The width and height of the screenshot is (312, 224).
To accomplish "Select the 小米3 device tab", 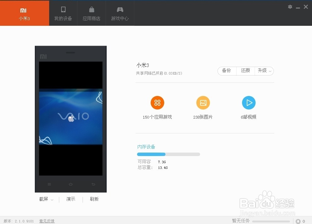I will click(x=25, y=13).
